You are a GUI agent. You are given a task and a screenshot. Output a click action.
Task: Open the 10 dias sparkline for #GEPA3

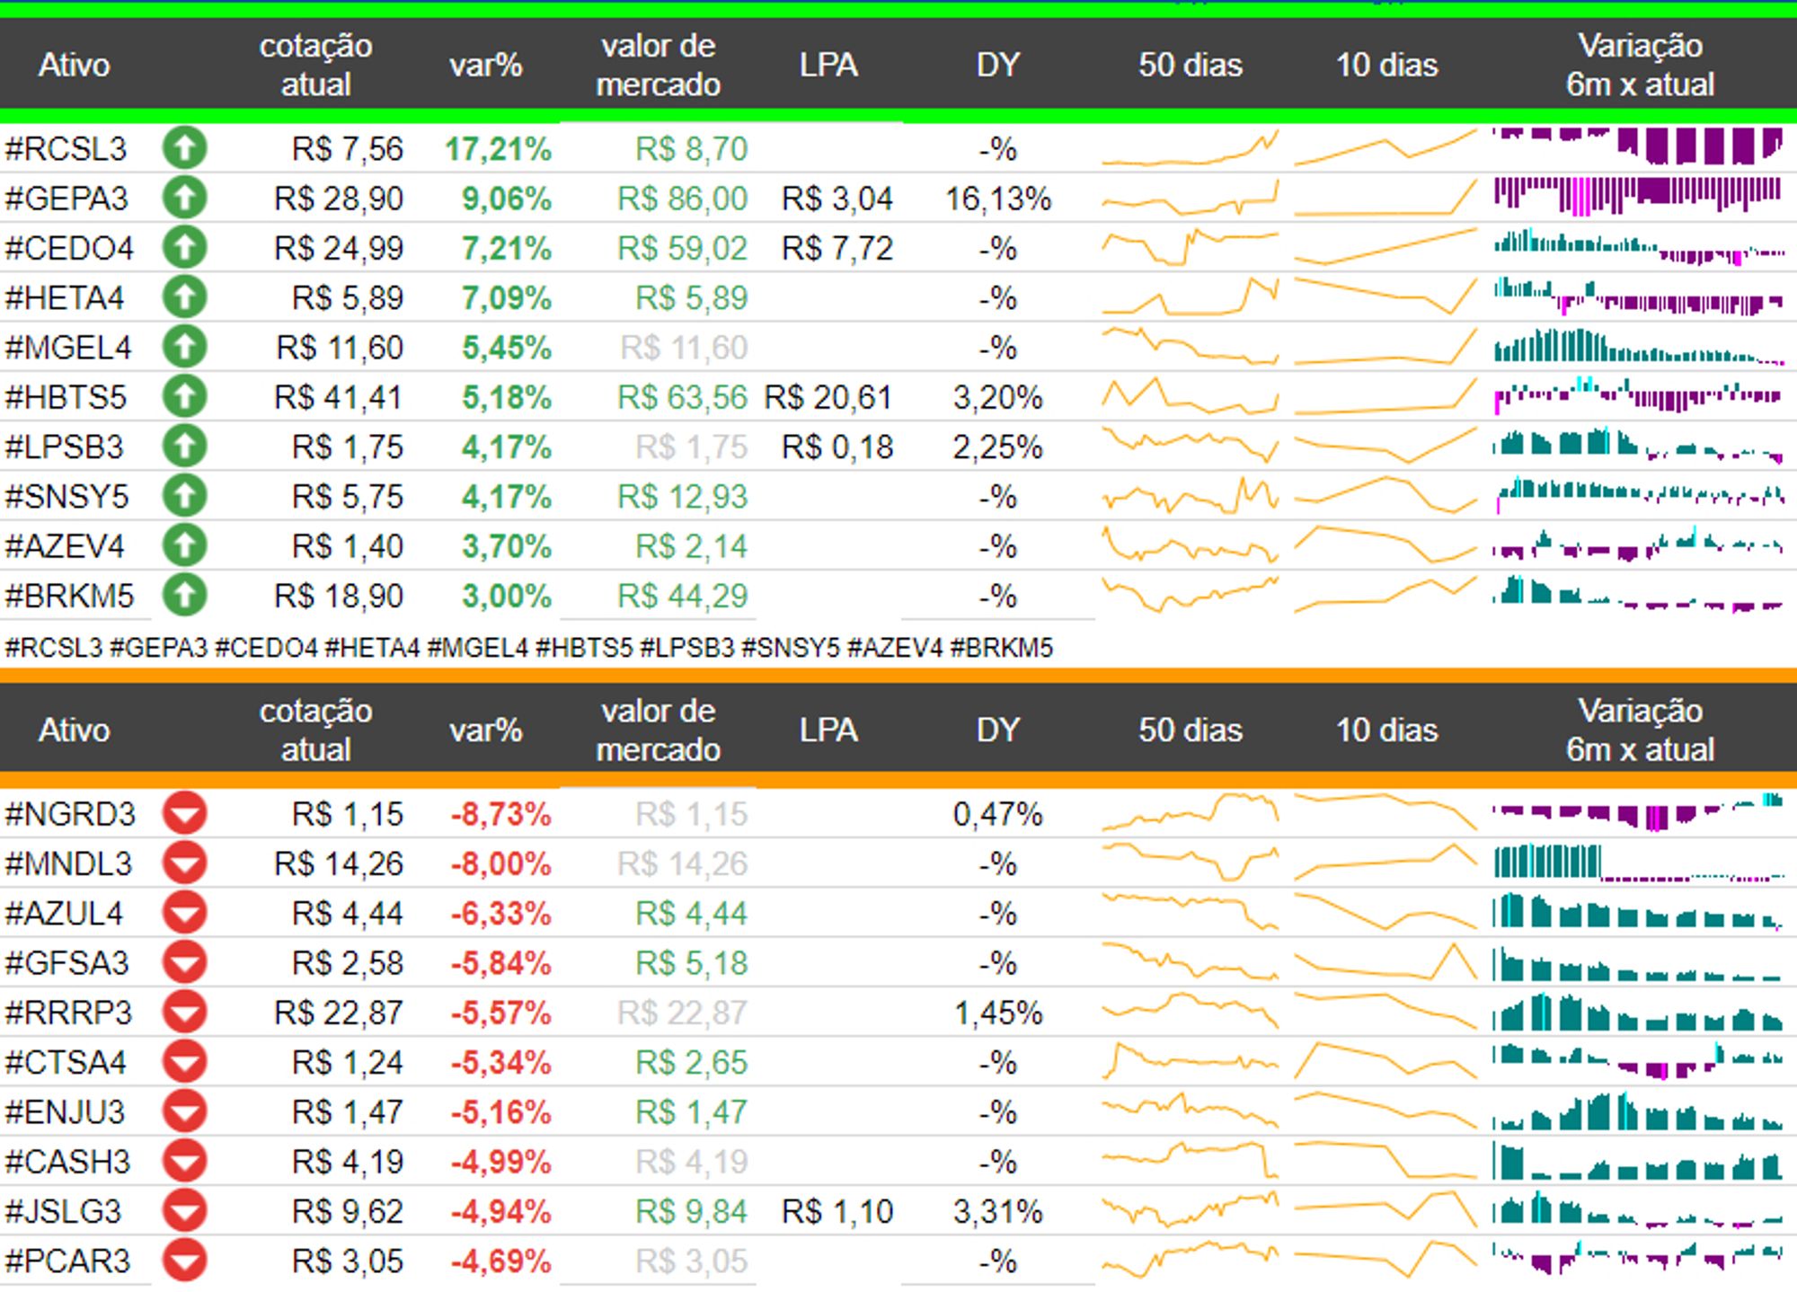coord(1385,198)
